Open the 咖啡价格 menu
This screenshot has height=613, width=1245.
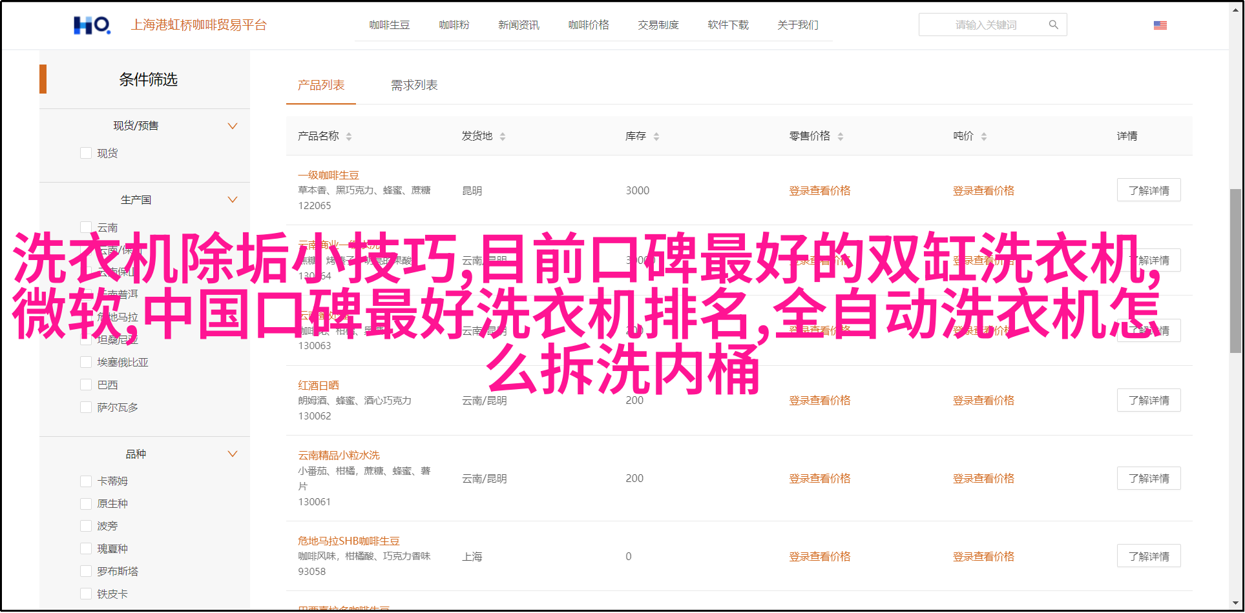[x=589, y=25]
